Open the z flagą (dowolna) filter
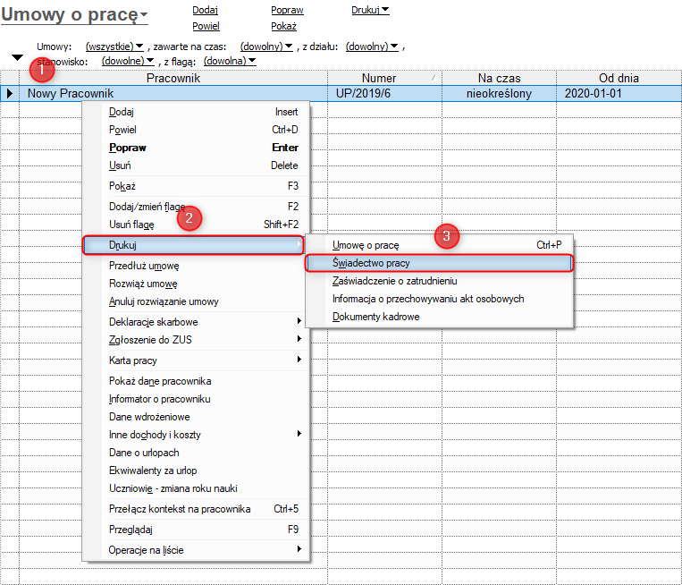 pos(230,61)
